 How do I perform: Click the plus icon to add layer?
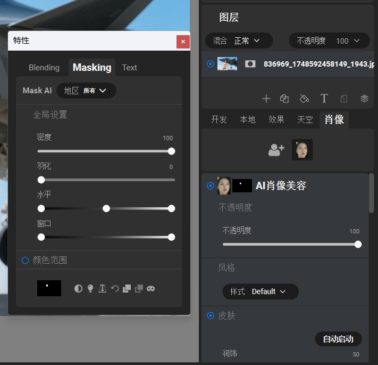click(x=266, y=99)
